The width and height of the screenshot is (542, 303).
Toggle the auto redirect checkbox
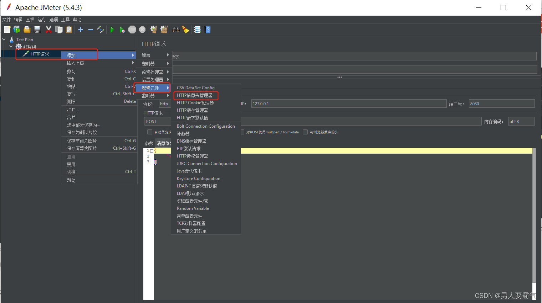click(x=150, y=132)
